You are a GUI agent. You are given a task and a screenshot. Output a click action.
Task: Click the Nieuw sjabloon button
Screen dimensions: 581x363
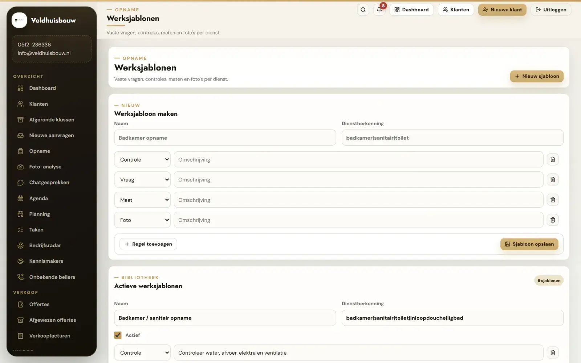pos(537,76)
